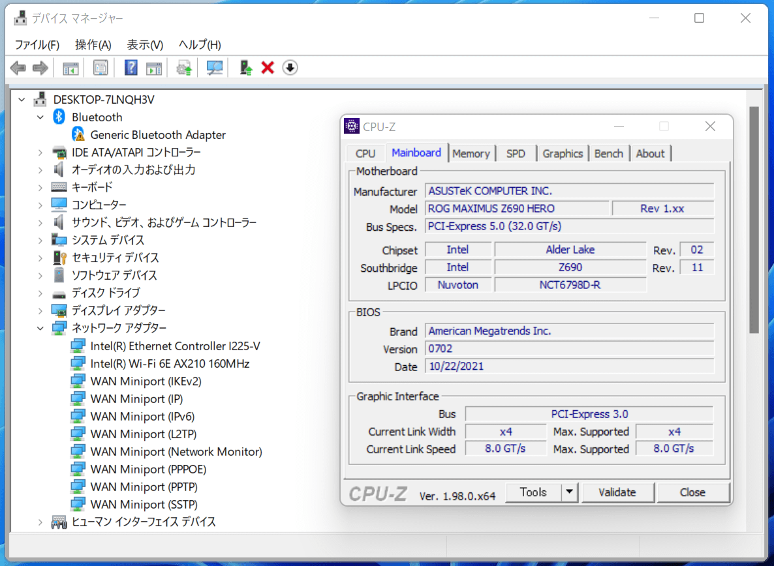Viewport: 774px width, 566px height.
Task: Click the システム デバイス category icon
Action: coord(59,240)
